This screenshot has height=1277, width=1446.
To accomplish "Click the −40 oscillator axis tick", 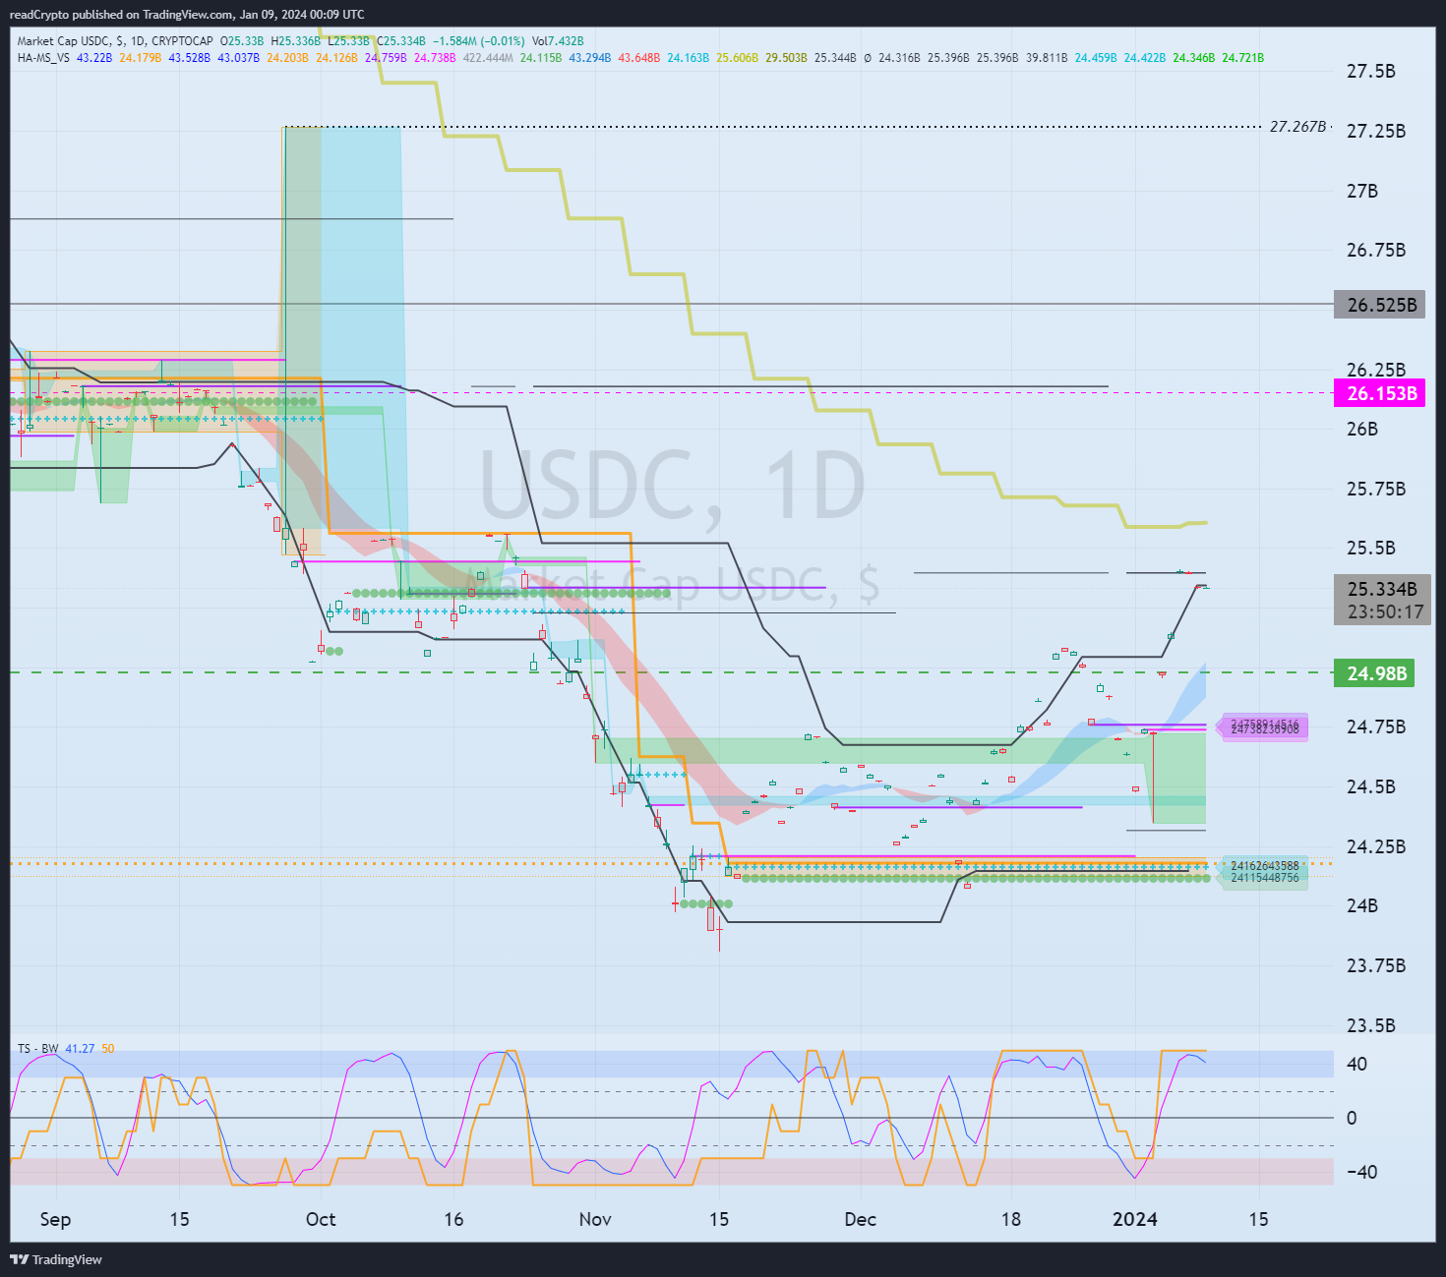I will 1361,1172.
